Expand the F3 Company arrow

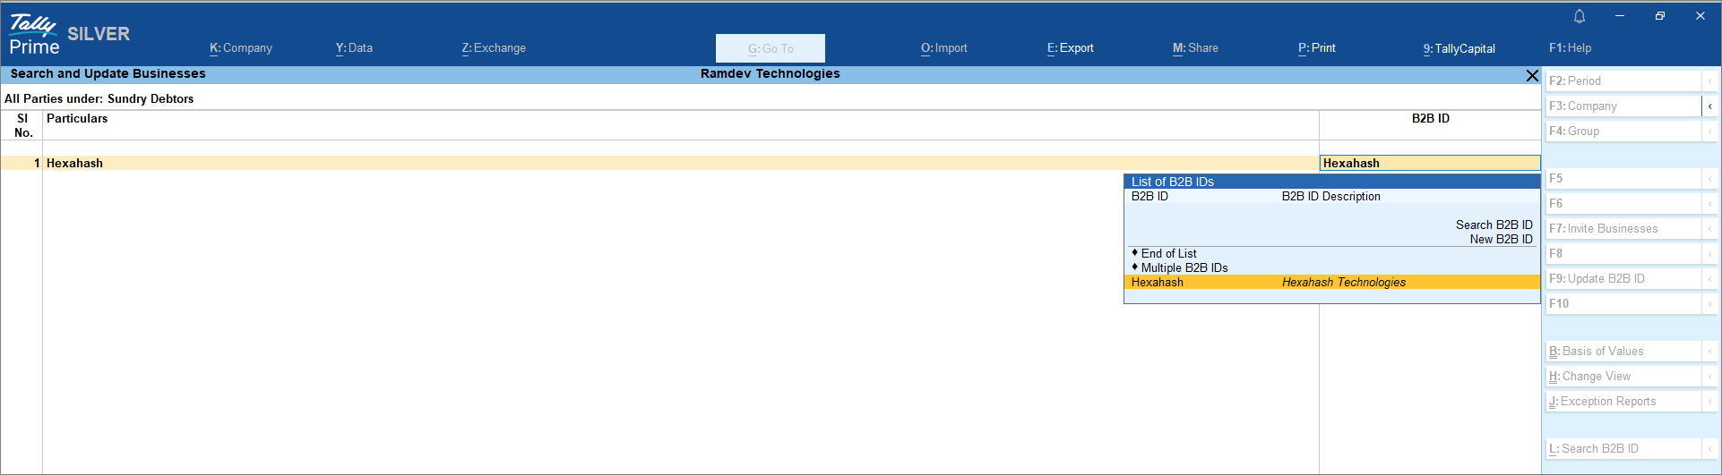(x=1709, y=106)
